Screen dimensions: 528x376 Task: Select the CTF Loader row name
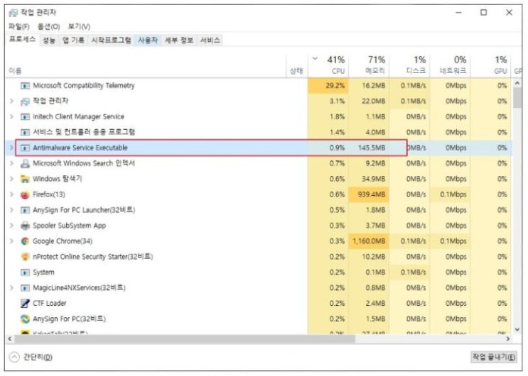click(50, 304)
